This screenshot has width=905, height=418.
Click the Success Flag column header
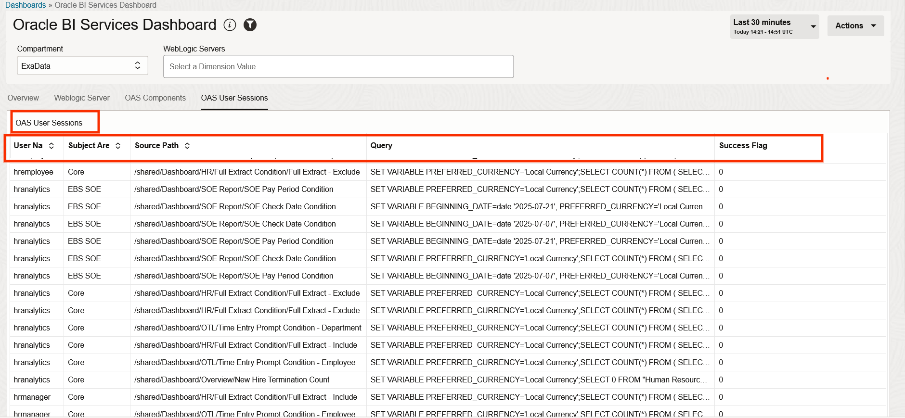(x=743, y=146)
